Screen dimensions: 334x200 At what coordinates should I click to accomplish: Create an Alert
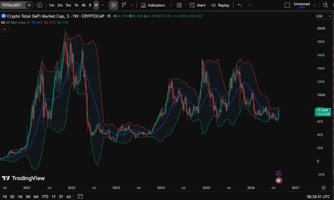pos(197,5)
